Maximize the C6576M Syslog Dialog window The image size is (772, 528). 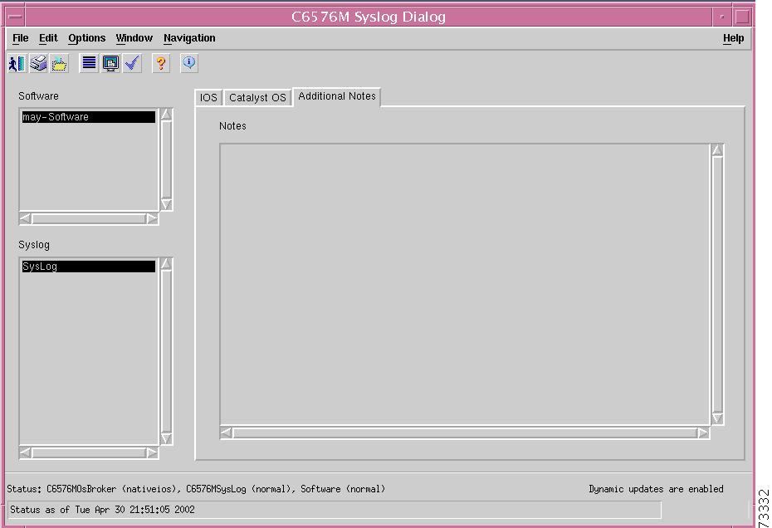pos(742,17)
